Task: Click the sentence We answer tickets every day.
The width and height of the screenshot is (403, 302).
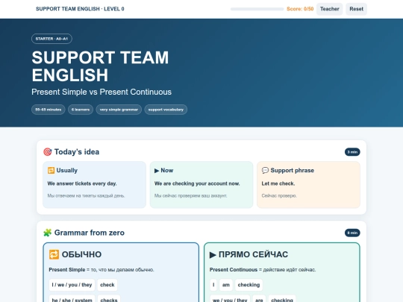Action: point(82,183)
